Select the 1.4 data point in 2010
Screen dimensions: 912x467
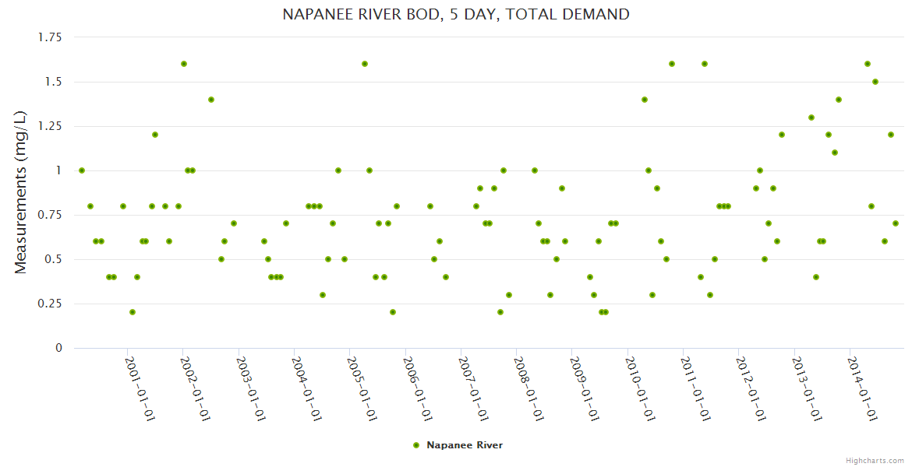(645, 100)
